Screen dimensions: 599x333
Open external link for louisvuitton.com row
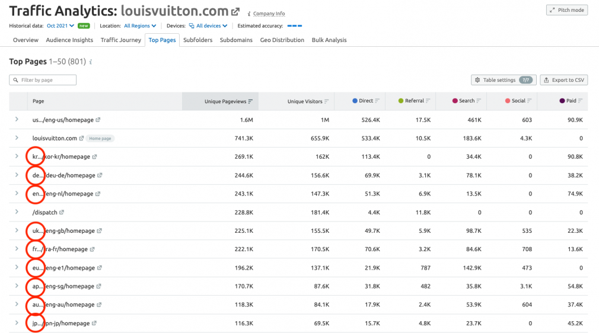coord(81,138)
